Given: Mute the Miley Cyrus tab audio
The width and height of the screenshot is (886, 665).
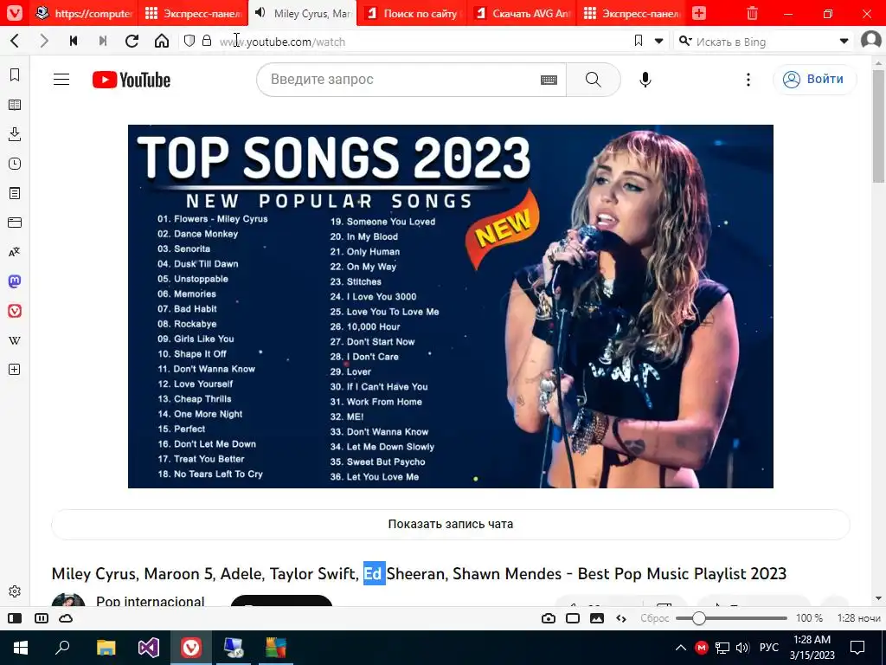Looking at the screenshot, I should (x=260, y=13).
